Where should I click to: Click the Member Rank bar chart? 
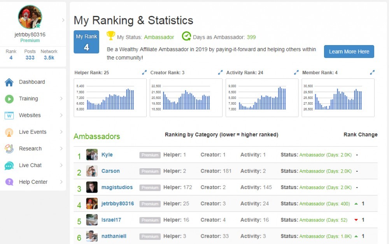[338, 98]
